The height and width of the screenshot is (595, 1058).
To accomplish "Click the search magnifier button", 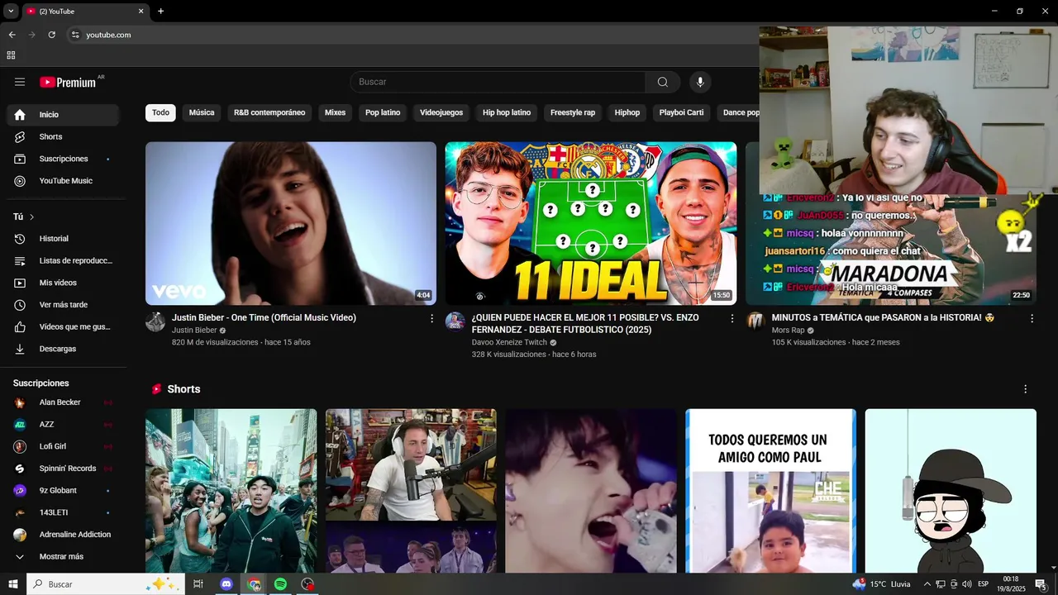I will (x=663, y=82).
